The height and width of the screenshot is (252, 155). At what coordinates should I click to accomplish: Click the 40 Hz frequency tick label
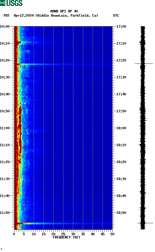[x=93, y=234]
